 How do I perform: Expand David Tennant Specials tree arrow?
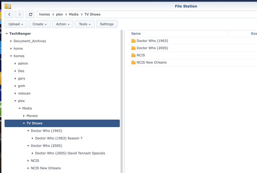(x=32, y=153)
